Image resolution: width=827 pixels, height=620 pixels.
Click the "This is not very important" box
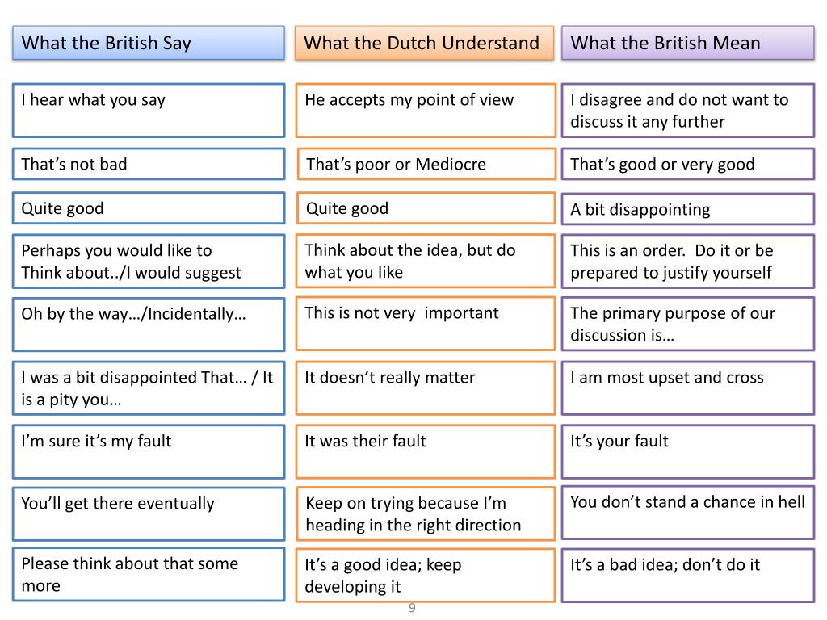[x=426, y=323]
